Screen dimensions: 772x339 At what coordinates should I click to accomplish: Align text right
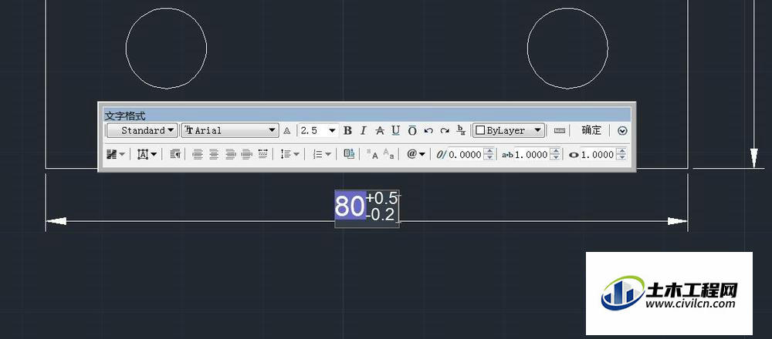tap(230, 154)
